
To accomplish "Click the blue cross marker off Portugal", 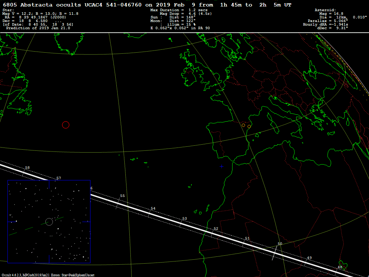I will [221, 166].
